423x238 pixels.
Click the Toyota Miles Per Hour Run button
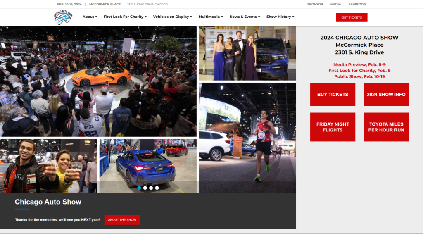386,127
